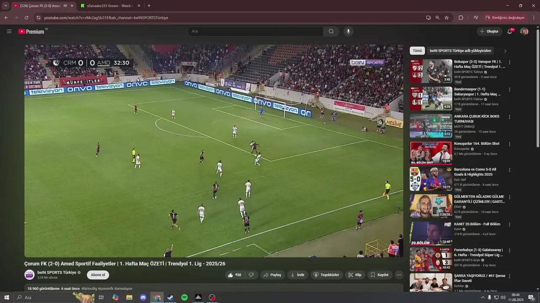Open the YouTube hamburger guide menu
This screenshot has height=303, width=540.
tap(9, 31)
